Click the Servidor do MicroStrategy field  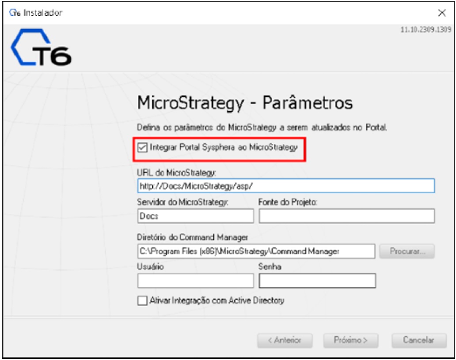tap(195, 216)
